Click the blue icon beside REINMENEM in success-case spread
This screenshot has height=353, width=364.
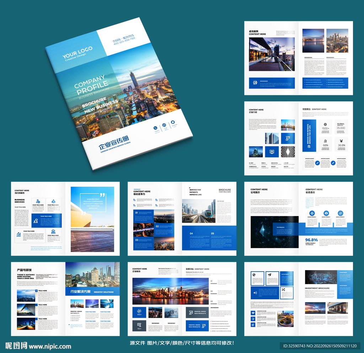coord(255,82)
